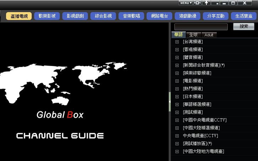This screenshot has height=161, width=258.
Task: Select the [測試頻道] label
Action: tap(193, 112)
